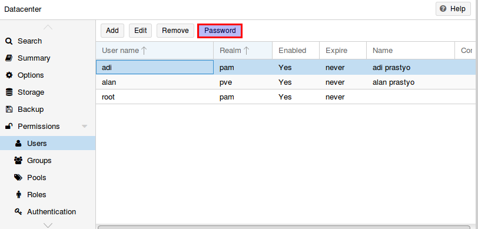This screenshot has height=229, width=478.
Task: Click the Add user button
Action: [112, 31]
